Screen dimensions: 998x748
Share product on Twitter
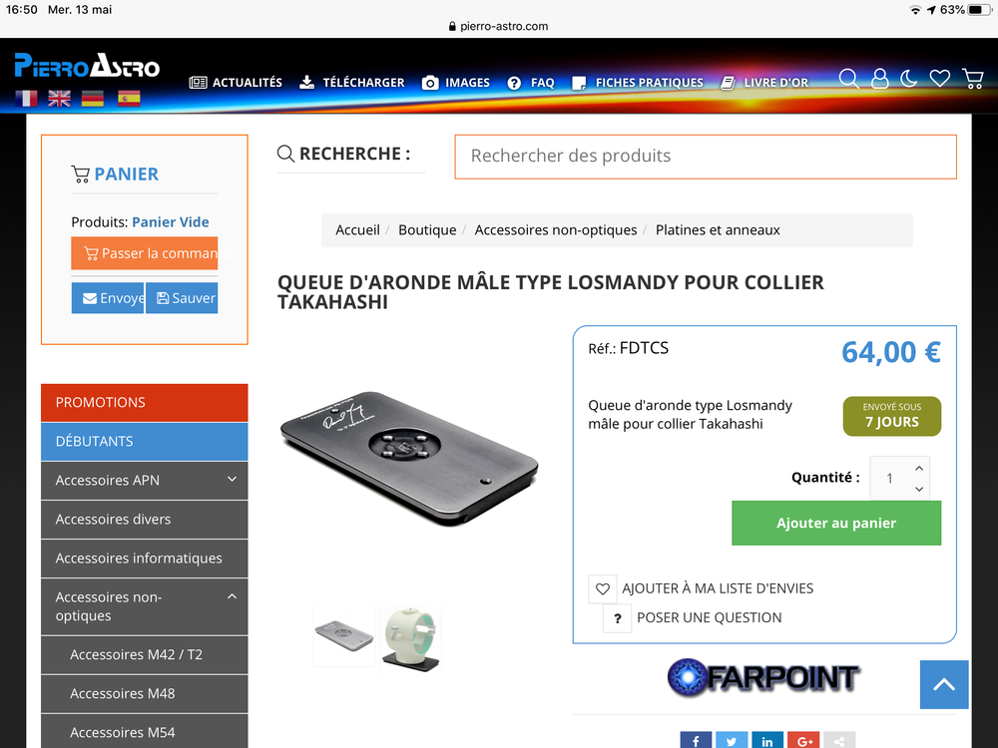click(732, 740)
